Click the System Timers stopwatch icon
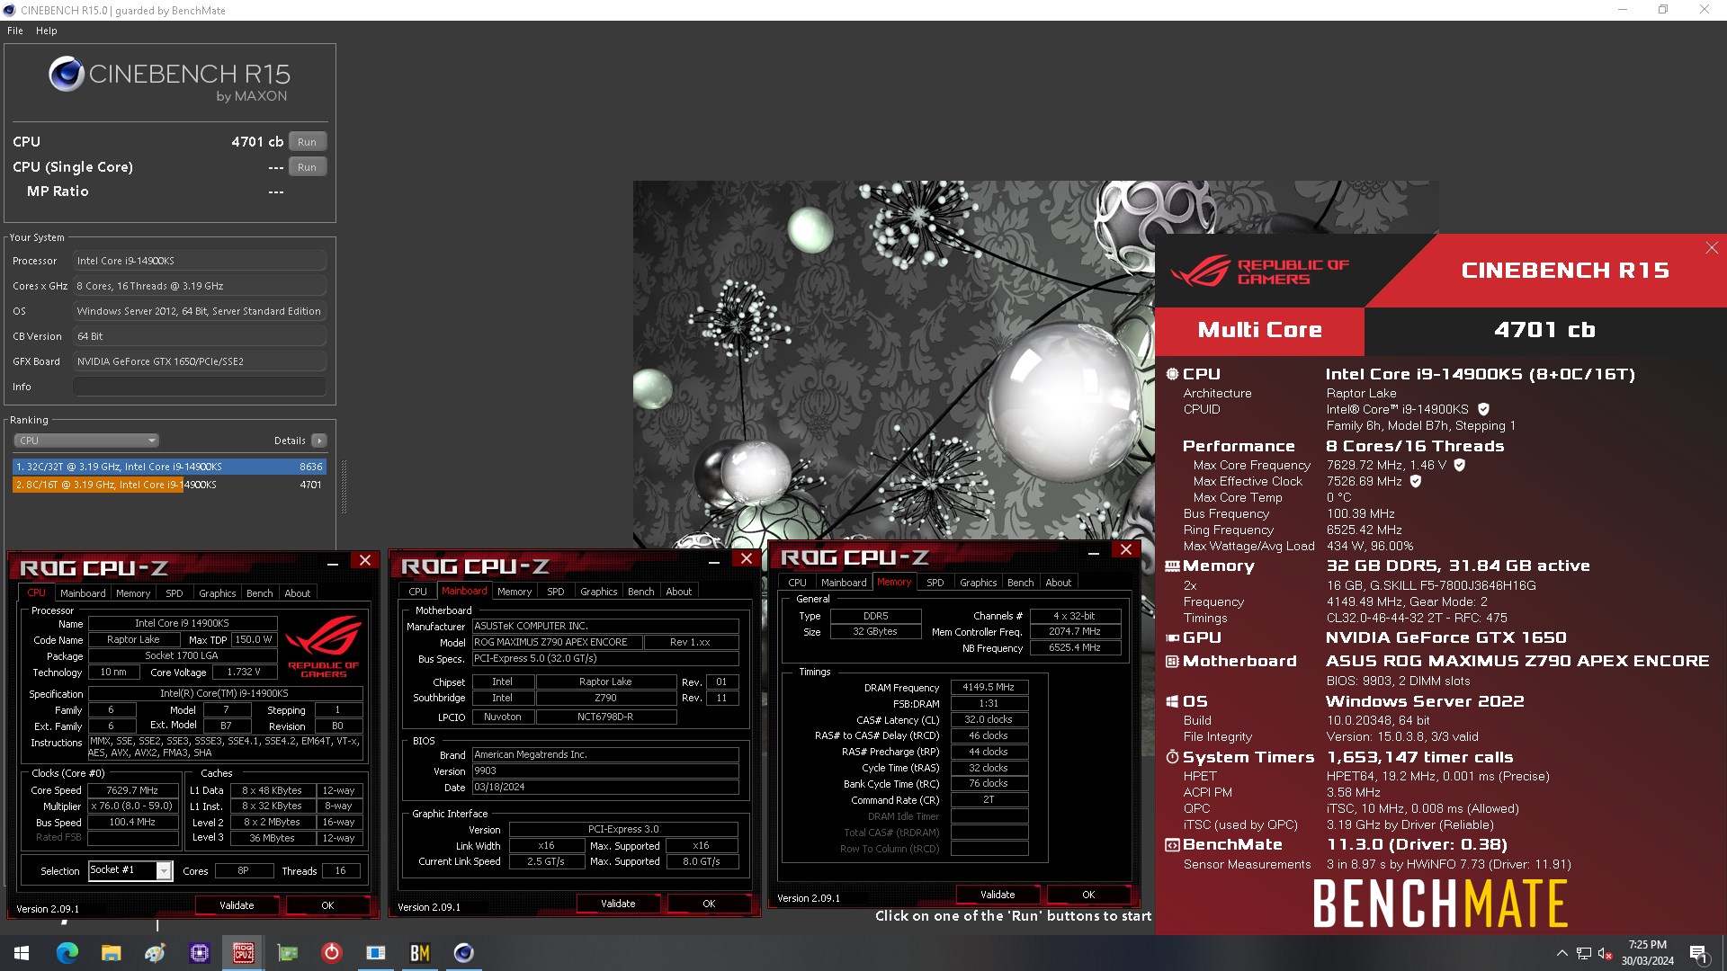This screenshot has height=971, width=1727. tap(1172, 757)
